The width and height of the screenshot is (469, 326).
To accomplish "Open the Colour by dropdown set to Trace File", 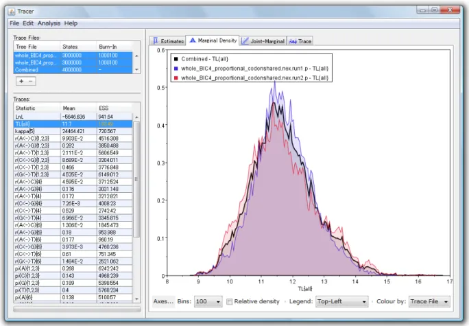I will coord(429,301).
